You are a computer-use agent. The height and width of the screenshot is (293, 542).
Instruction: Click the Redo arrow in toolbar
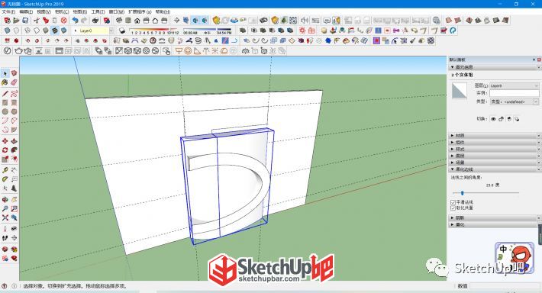tap(84, 21)
